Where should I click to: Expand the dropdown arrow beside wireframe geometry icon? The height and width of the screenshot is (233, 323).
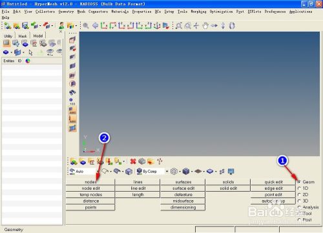pyautogui.click(x=110, y=172)
